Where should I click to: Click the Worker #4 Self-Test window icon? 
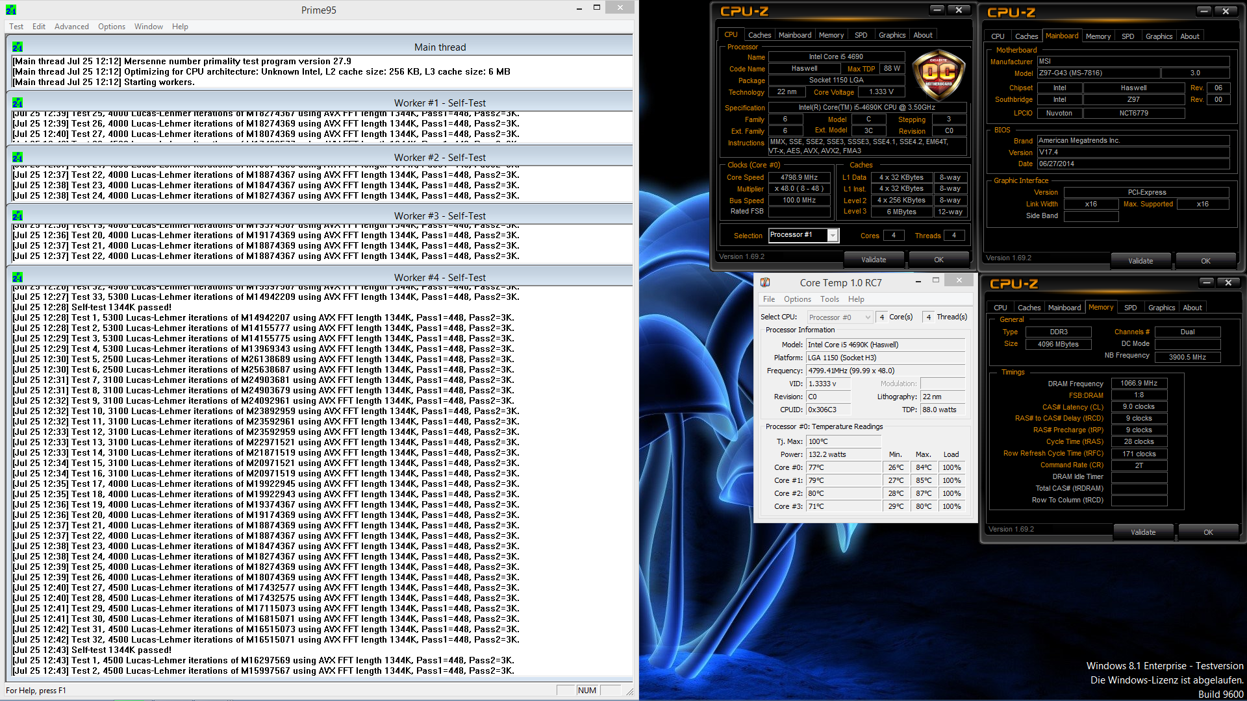pos(18,277)
